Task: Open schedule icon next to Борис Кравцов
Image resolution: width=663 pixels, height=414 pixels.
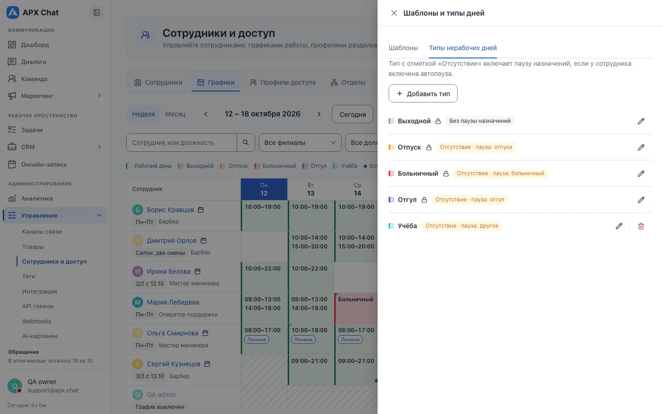Action: pos(201,210)
